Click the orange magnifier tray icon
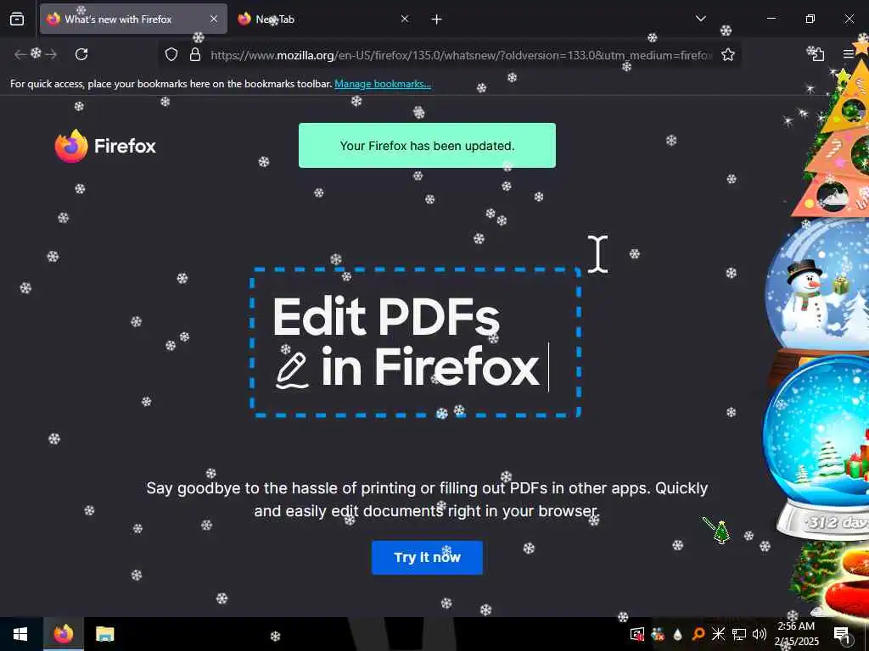Screen dimensions: 869x651 pyautogui.click(x=698, y=634)
